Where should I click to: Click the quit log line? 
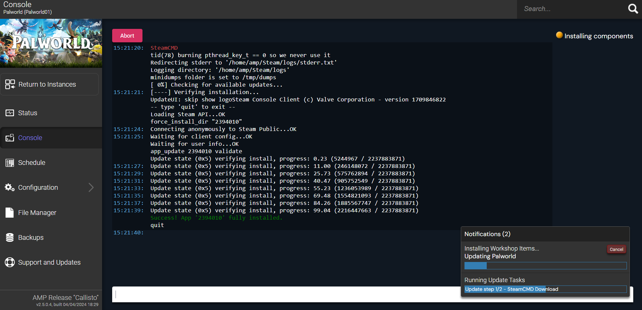[157, 225]
